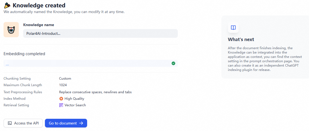Click the 1024 maximum chunk length value
Viewport: 309px width, 131px height.
click(x=63, y=85)
